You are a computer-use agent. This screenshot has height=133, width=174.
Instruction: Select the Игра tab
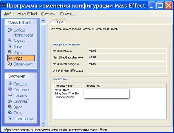click(59, 21)
